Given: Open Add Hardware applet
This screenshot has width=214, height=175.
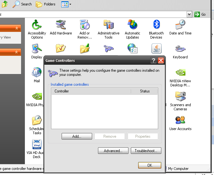Looking at the screenshot, I should coord(61,25).
